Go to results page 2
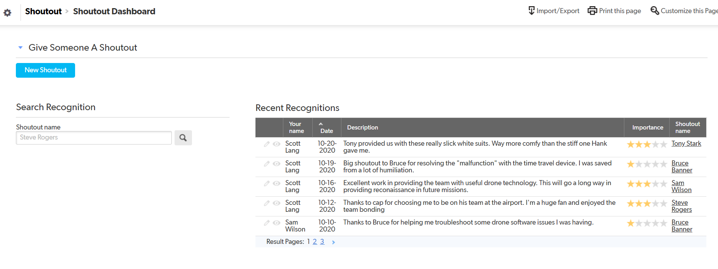 tap(315, 242)
